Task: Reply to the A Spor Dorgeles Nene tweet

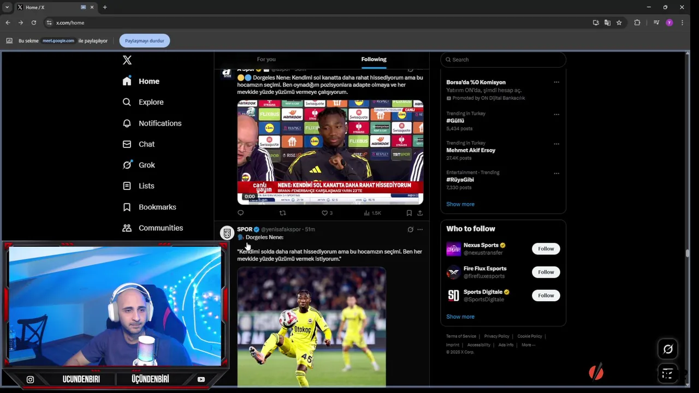Action: click(x=240, y=213)
